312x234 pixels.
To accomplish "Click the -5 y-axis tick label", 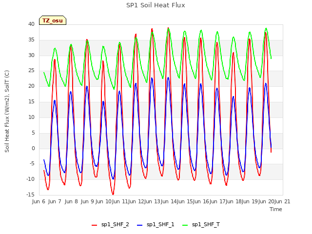I will 31,164.
